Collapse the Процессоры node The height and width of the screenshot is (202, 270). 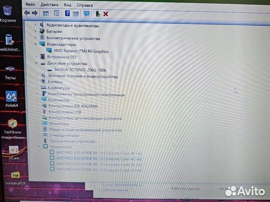coord(39,146)
